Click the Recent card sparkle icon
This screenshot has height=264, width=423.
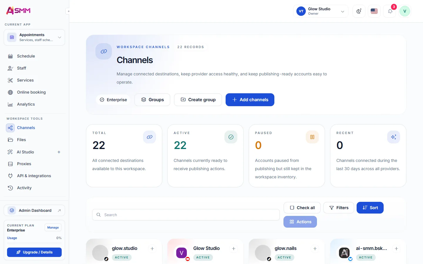pos(394,137)
